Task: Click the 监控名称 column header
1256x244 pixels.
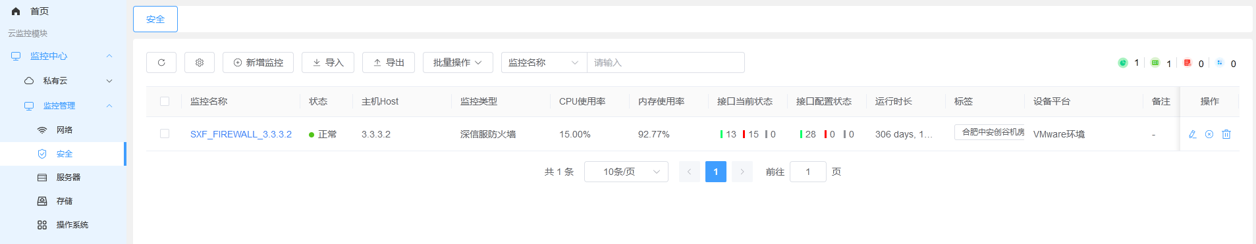Action: (x=209, y=101)
